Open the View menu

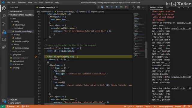pos(30,2)
